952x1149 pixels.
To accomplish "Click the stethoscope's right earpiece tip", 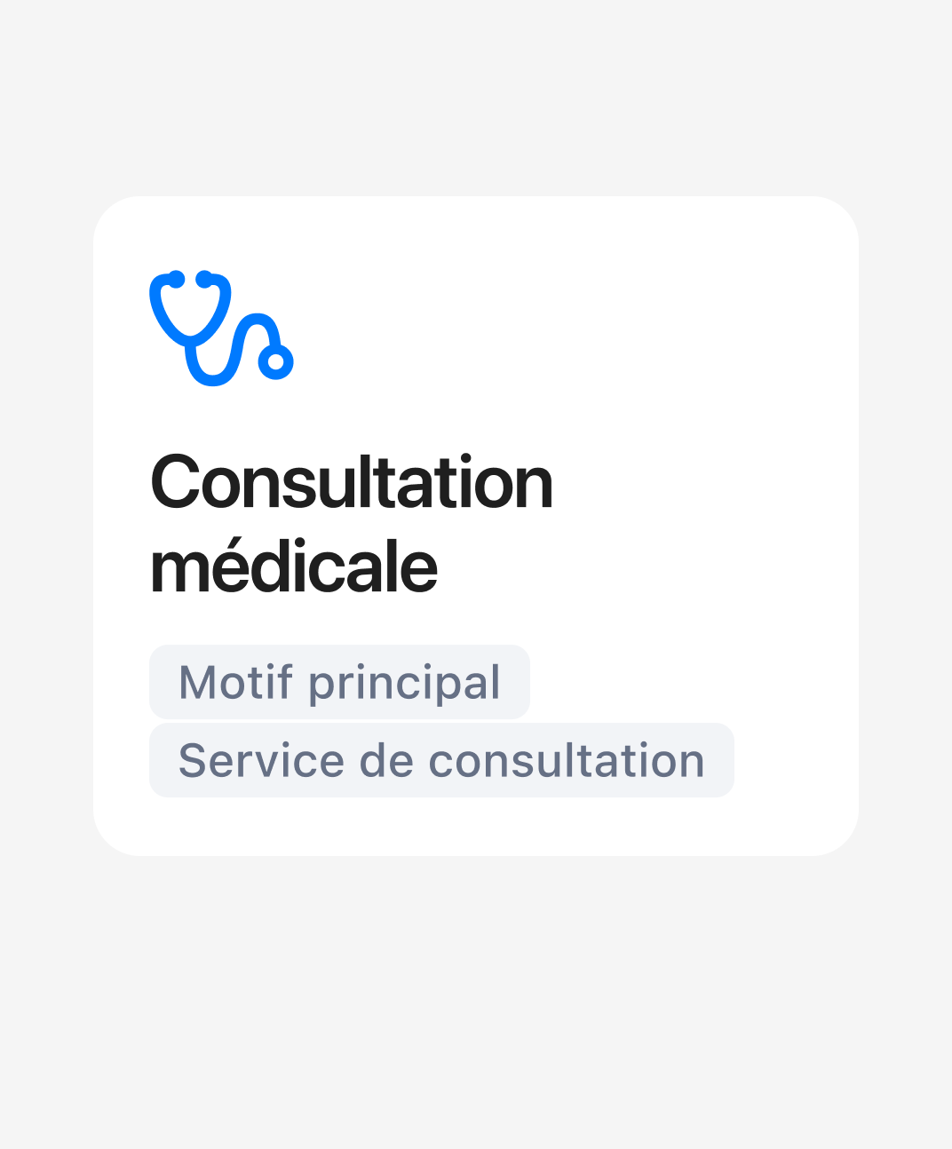I will (205, 279).
